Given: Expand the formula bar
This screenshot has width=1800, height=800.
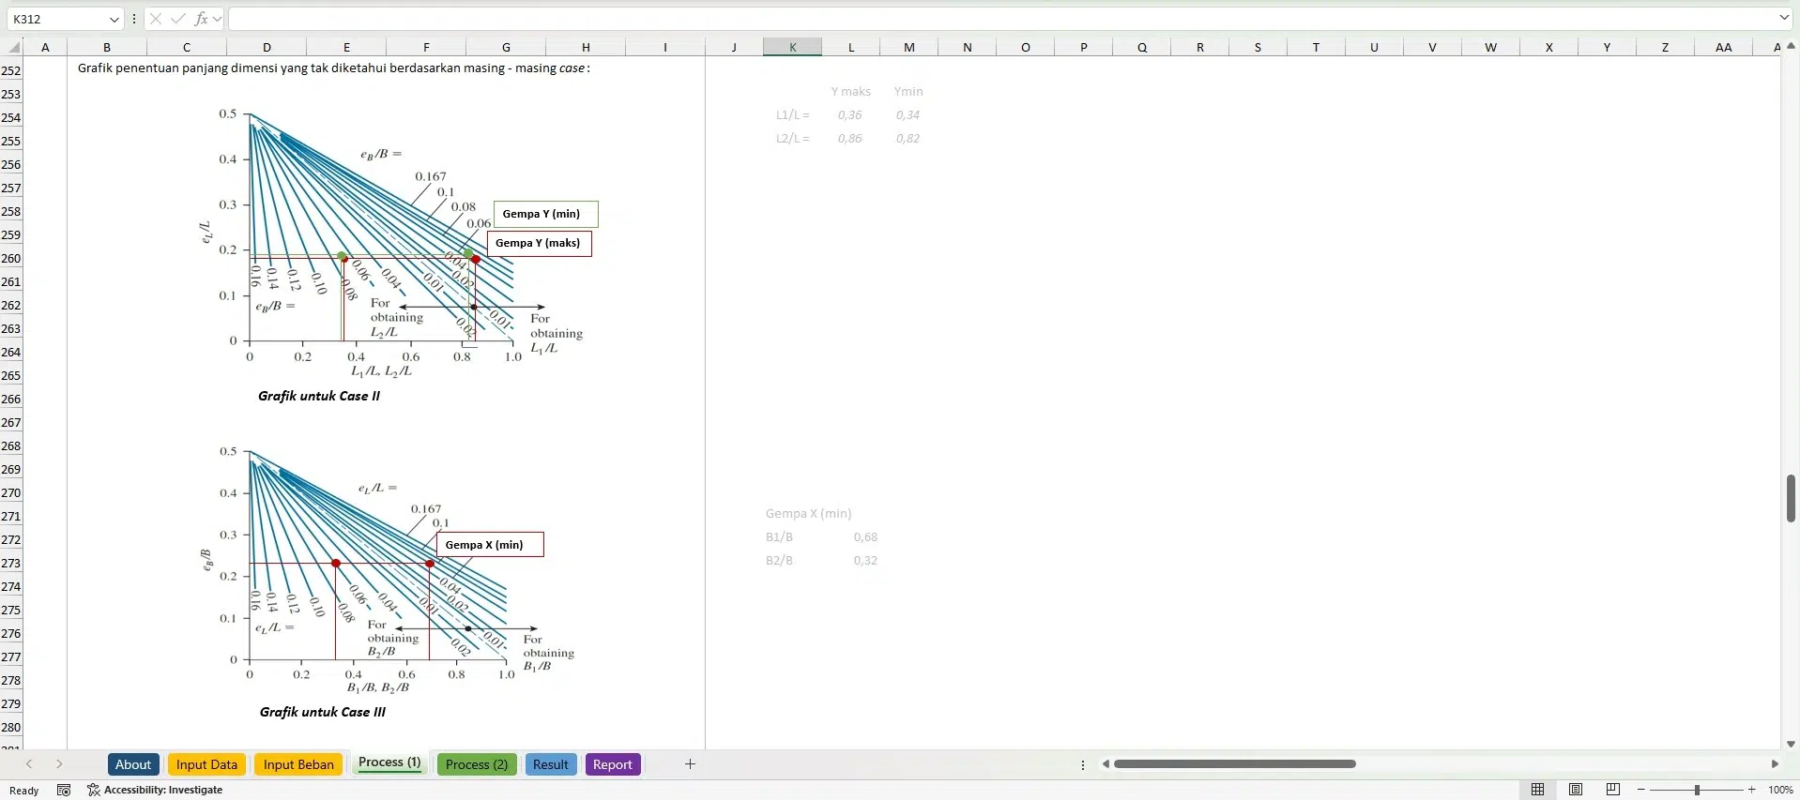Looking at the screenshot, I should (x=1784, y=19).
